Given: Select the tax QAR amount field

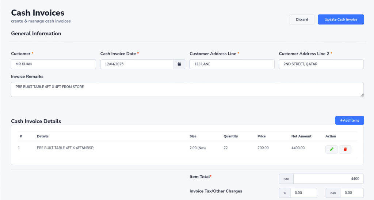Looking at the screenshot, I should (351, 193).
